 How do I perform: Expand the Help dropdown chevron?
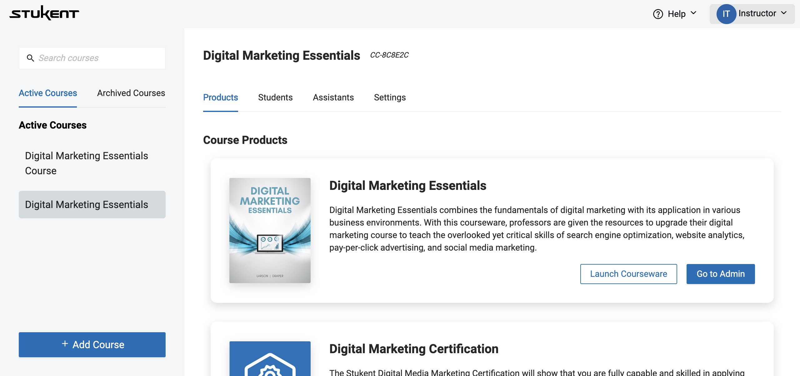(693, 13)
